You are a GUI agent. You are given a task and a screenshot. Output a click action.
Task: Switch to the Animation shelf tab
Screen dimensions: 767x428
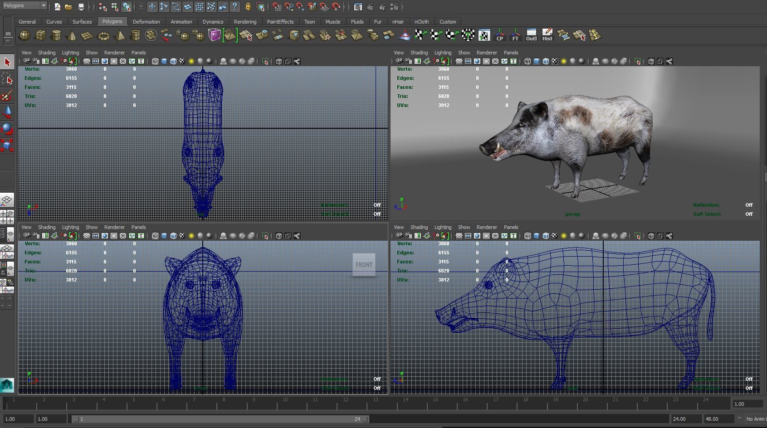pyautogui.click(x=181, y=22)
